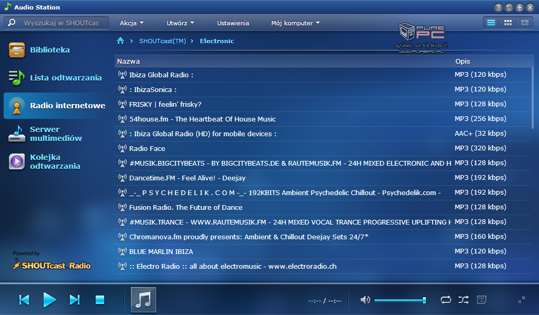Click broadcast icon beside 54house.fm
Image resolution: width=539 pixels, height=315 pixels.
(123, 119)
